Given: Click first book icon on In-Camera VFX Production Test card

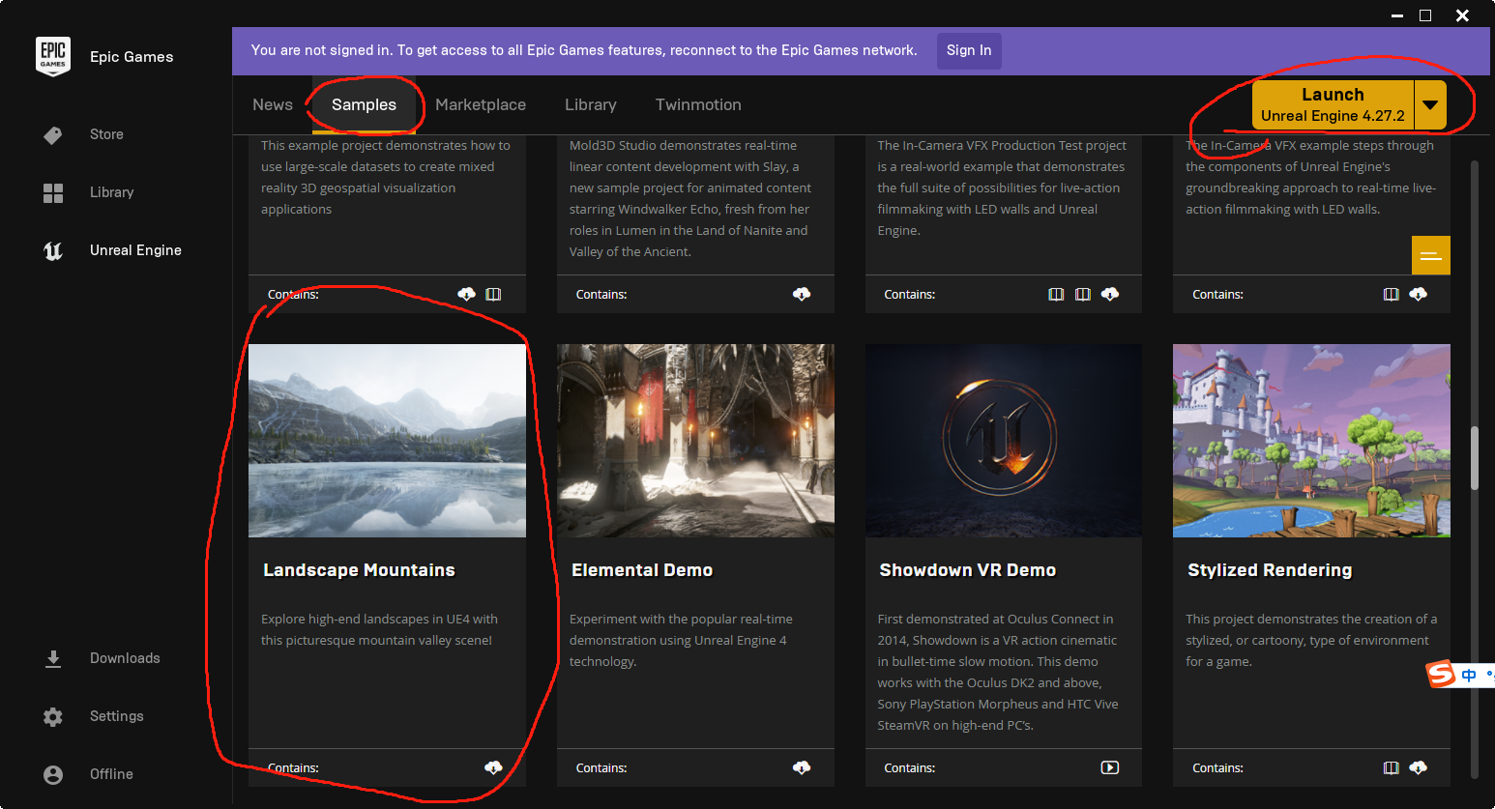Looking at the screenshot, I should click(x=1056, y=294).
